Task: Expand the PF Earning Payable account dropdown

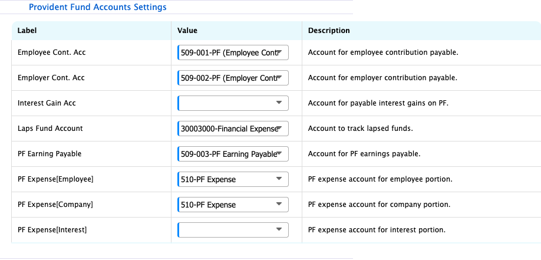Action: 233,154
